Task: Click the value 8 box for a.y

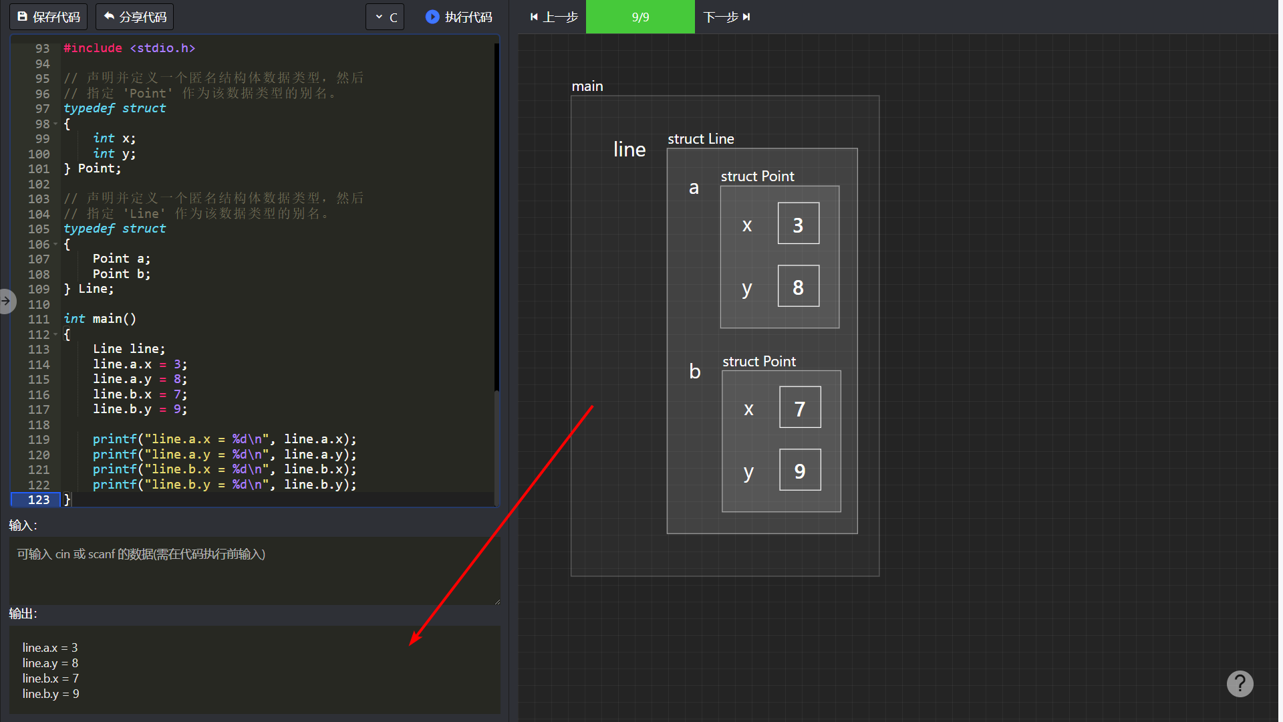Action: pyautogui.click(x=798, y=286)
